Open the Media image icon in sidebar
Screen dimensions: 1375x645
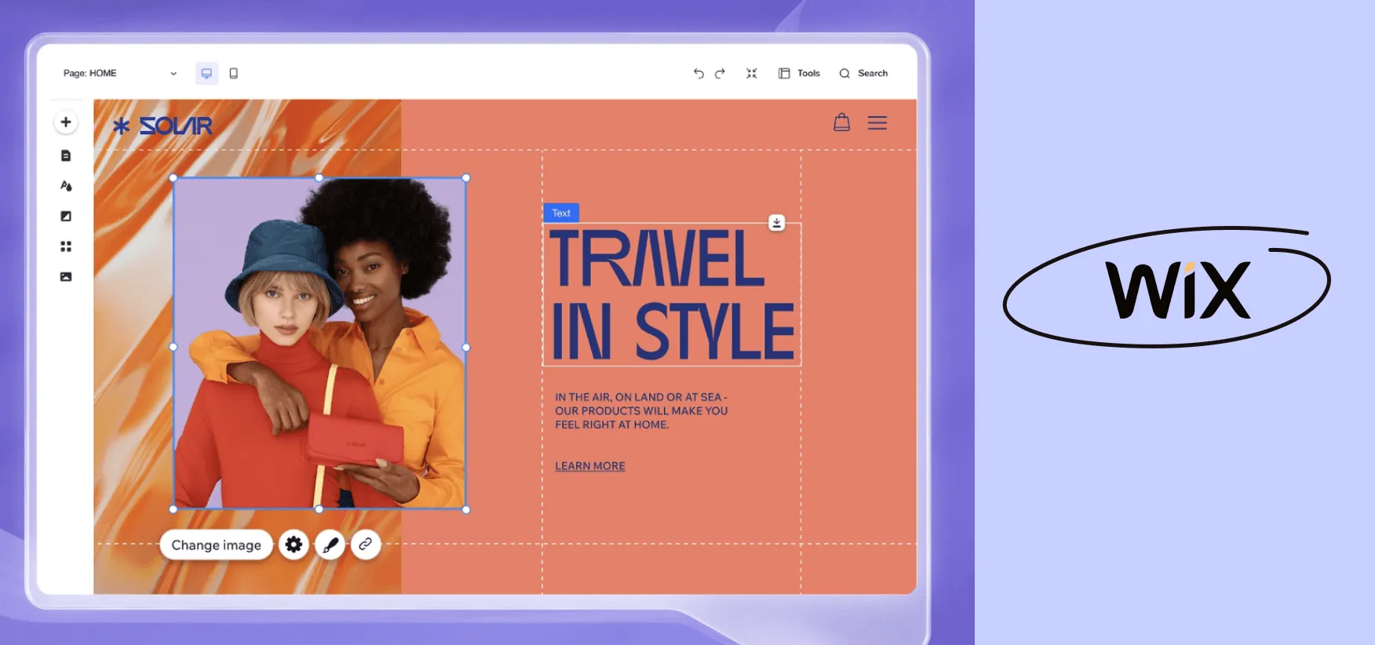coord(66,276)
